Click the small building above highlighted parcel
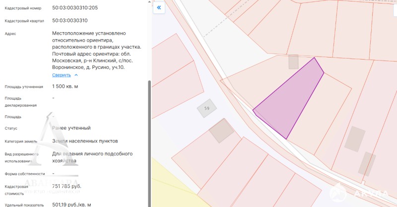The height and width of the screenshot is (207, 397). [x=293, y=62]
